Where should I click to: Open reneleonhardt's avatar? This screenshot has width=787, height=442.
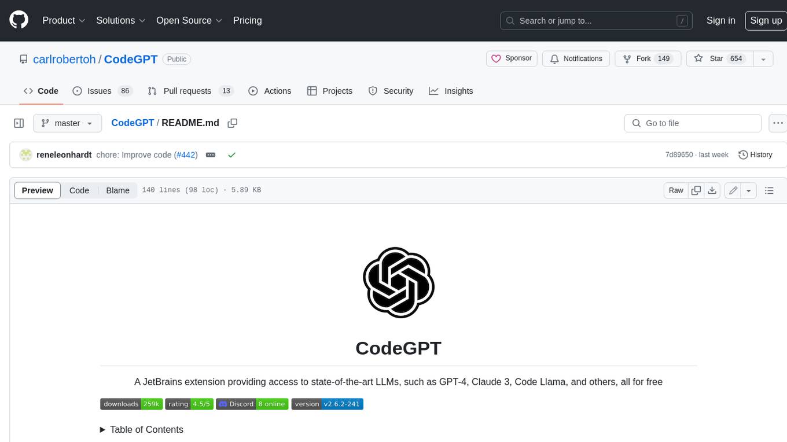coord(25,155)
